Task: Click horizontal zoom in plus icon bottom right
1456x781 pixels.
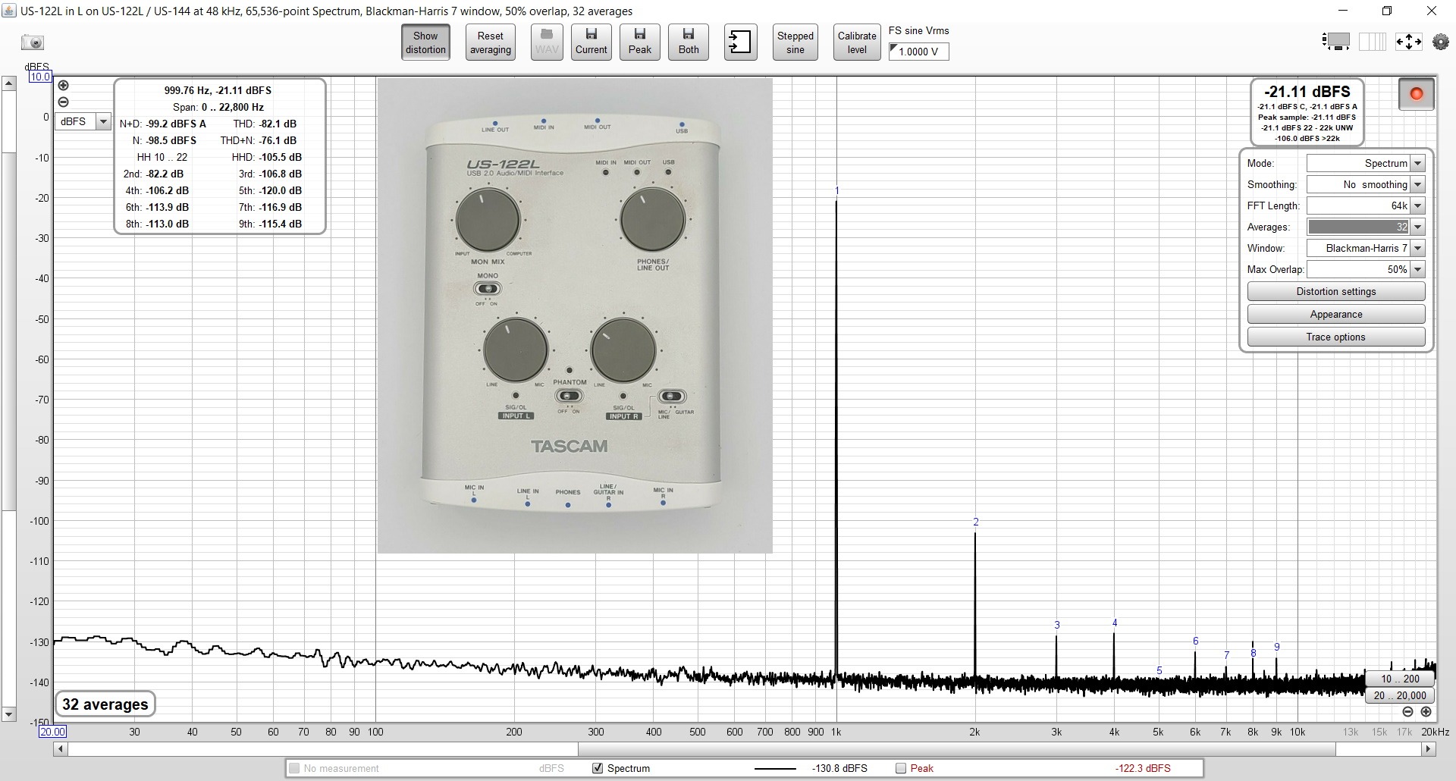Action: click(x=1426, y=712)
